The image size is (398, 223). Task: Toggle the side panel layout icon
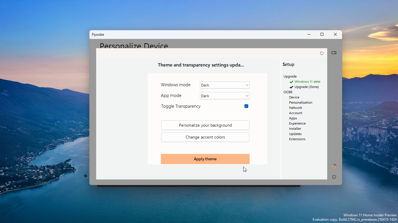[334, 53]
